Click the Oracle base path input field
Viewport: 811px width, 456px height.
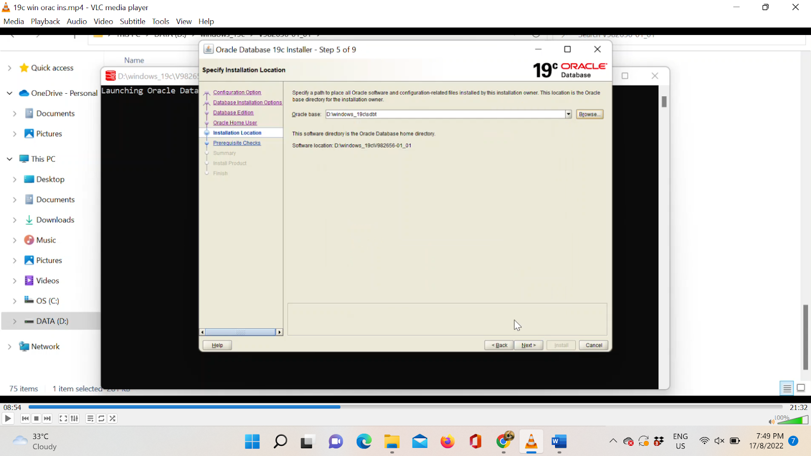(x=445, y=114)
